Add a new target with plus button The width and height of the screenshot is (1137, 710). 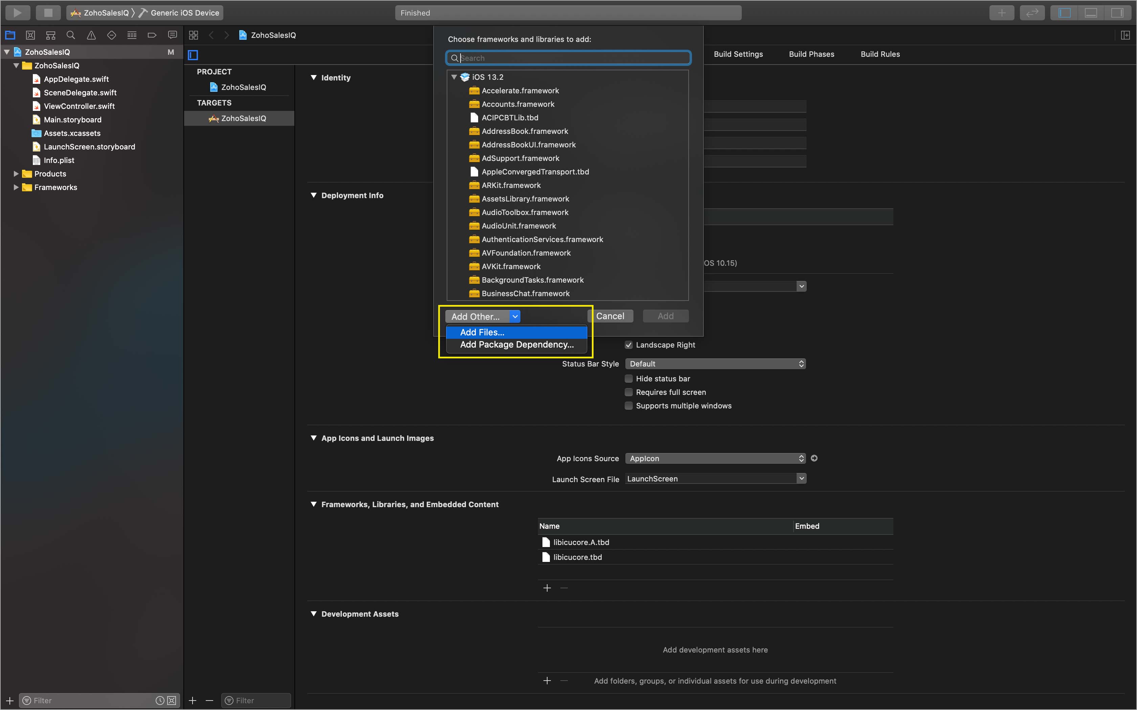click(x=193, y=700)
